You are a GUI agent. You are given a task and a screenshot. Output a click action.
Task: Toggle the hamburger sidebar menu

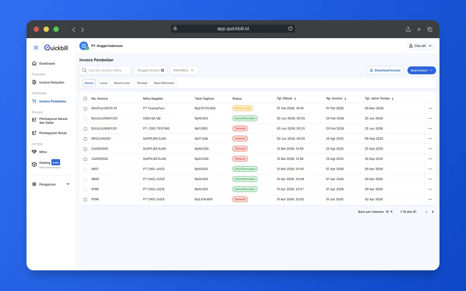click(x=35, y=48)
